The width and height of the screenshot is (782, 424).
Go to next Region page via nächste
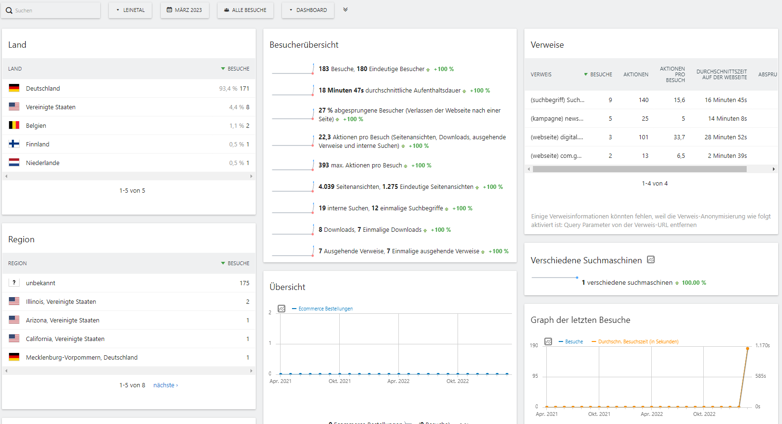click(x=166, y=385)
